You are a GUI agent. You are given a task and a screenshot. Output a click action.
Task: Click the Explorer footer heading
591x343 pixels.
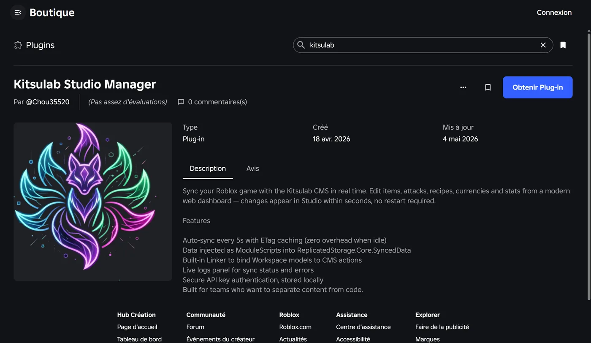point(428,315)
